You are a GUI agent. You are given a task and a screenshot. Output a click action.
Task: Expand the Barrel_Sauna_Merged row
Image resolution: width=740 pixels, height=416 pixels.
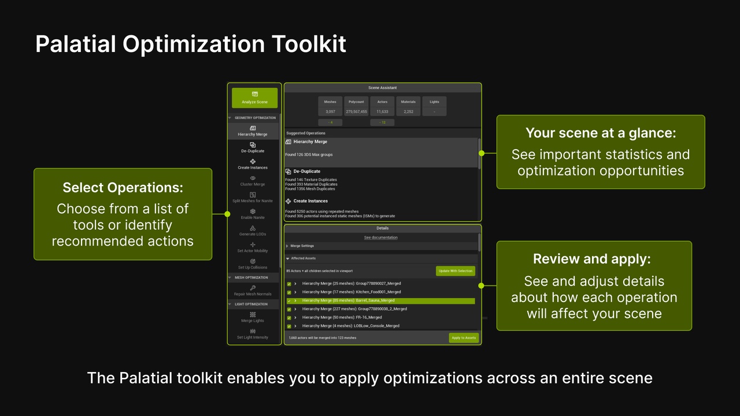295,300
